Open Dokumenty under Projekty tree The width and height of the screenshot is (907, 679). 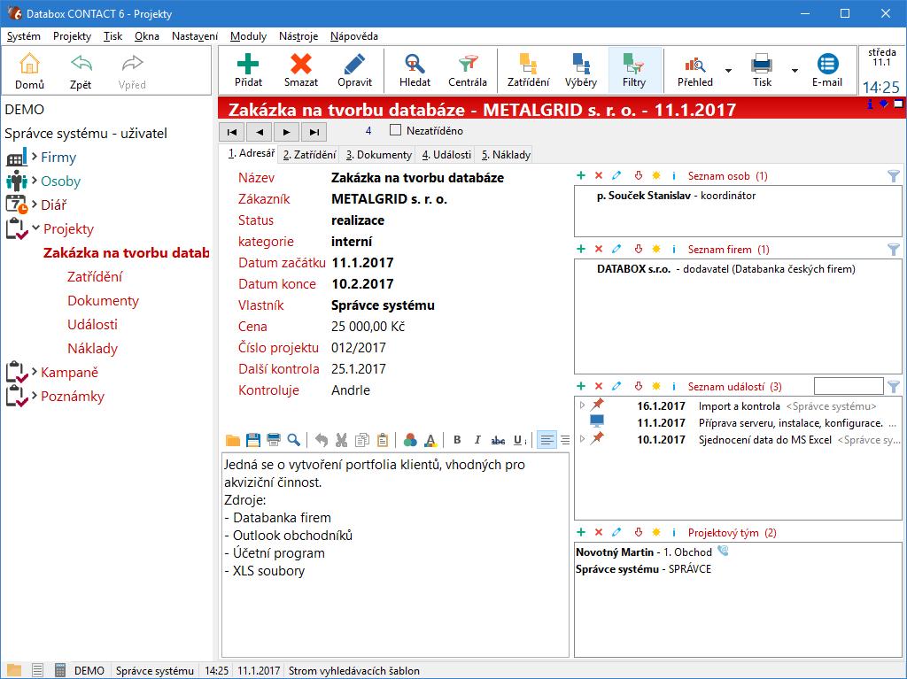click(103, 300)
